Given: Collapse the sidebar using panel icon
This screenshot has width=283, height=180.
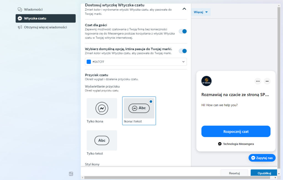Looking at the screenshot, I should 71,174.
